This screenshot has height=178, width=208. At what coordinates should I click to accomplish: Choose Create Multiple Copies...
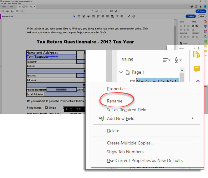[x=130, y=143]
